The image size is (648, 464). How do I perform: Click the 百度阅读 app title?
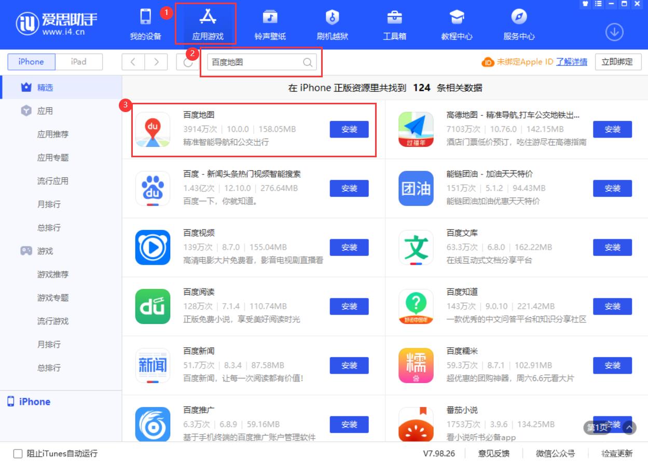coord(199,292)
